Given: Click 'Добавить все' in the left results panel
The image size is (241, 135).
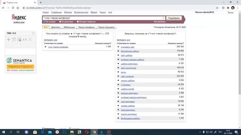Looking at the screenshot, I should 51,40.
